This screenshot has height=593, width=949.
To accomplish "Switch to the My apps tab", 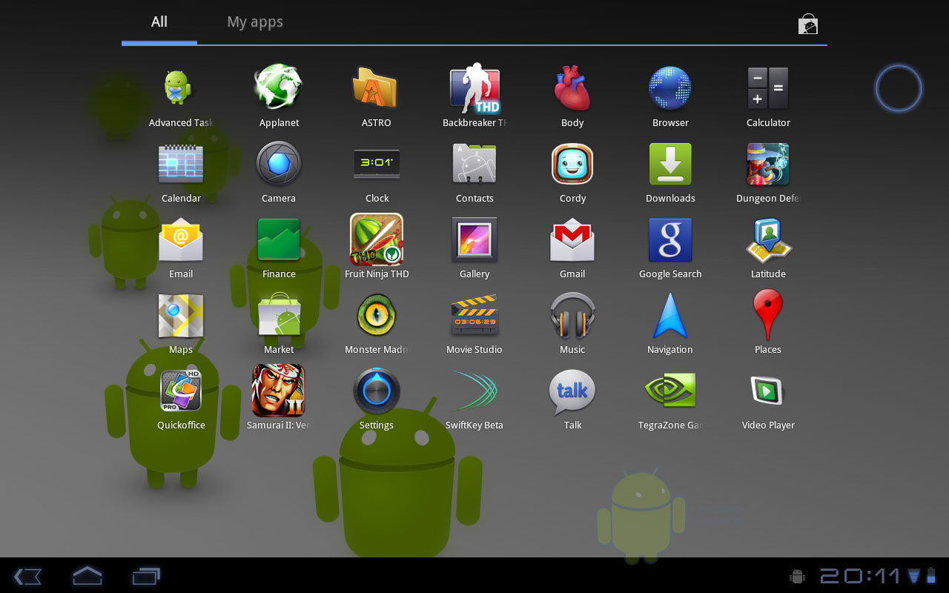I will pos(255,22).
